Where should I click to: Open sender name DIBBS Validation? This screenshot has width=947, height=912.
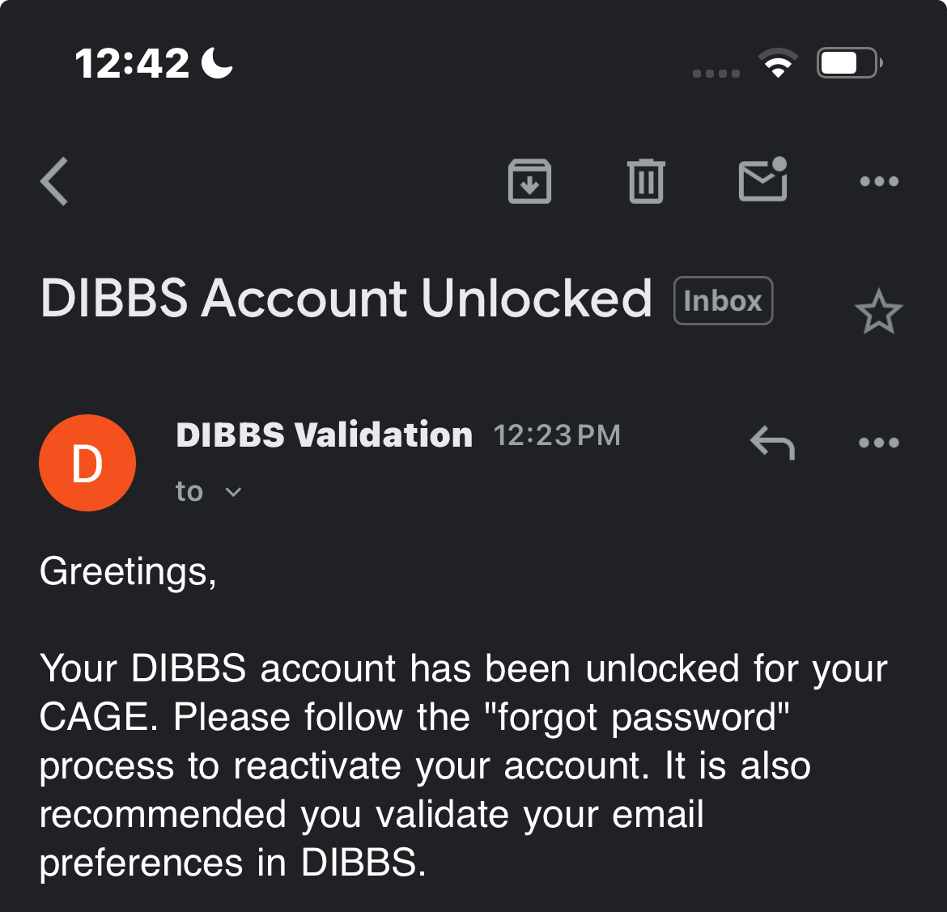pyautogui.click(x=324, y=435)
